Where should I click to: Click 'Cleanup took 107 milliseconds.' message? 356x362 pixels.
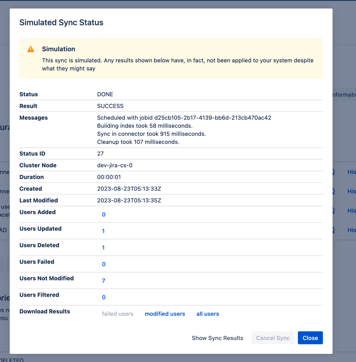[x=138, y=142]
